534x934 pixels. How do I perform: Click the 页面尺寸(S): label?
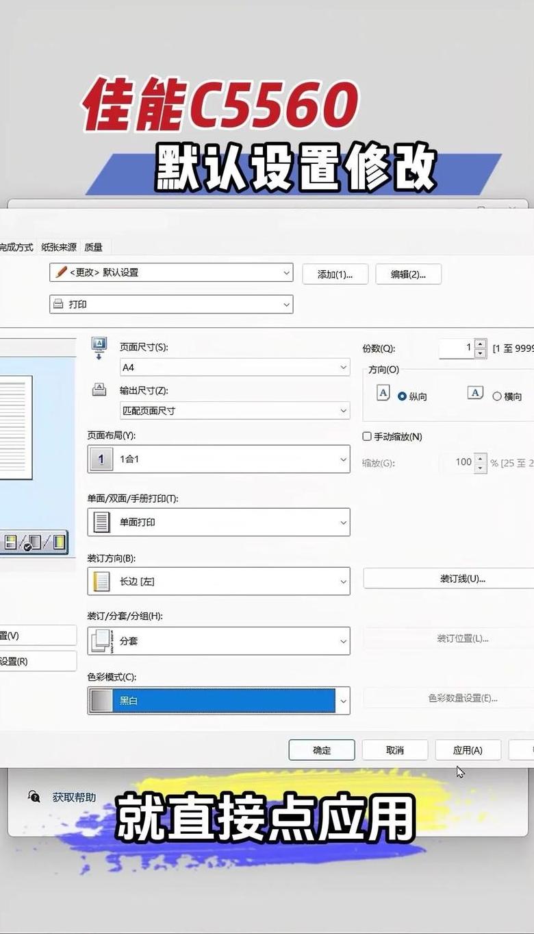point(144,347)
